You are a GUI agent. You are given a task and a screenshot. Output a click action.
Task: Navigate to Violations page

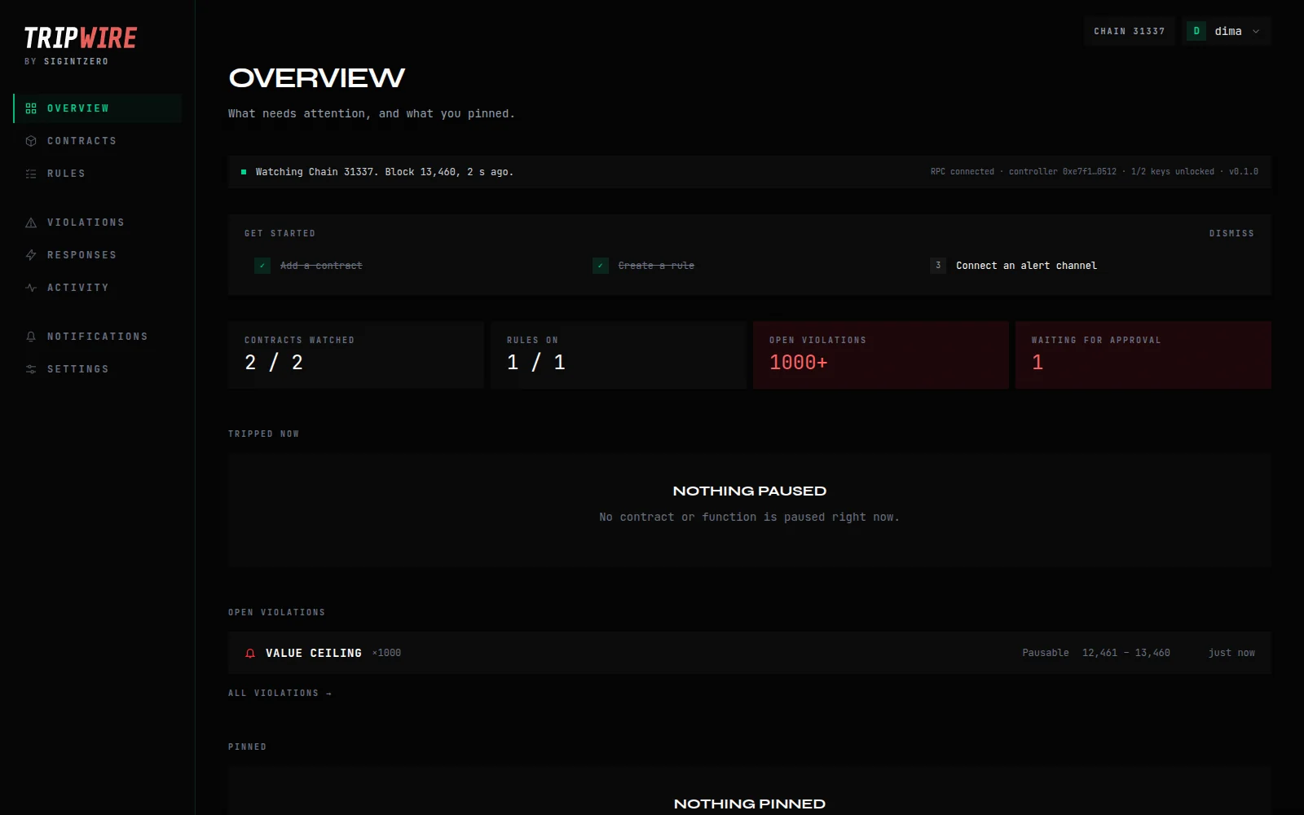click(x=97, y=222)
